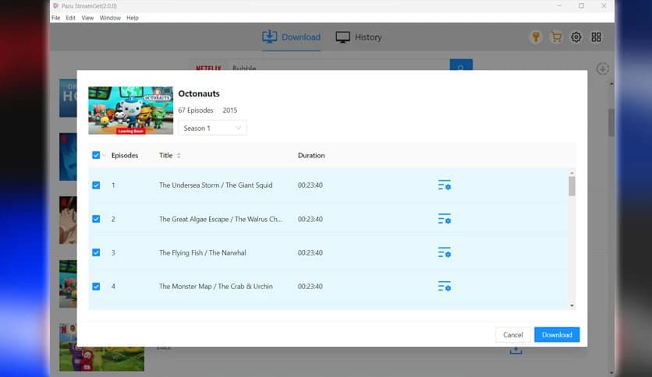Click the Netflix search input field
The height and width of the screenshot is (377, 652).
click(x=339, y=67)
